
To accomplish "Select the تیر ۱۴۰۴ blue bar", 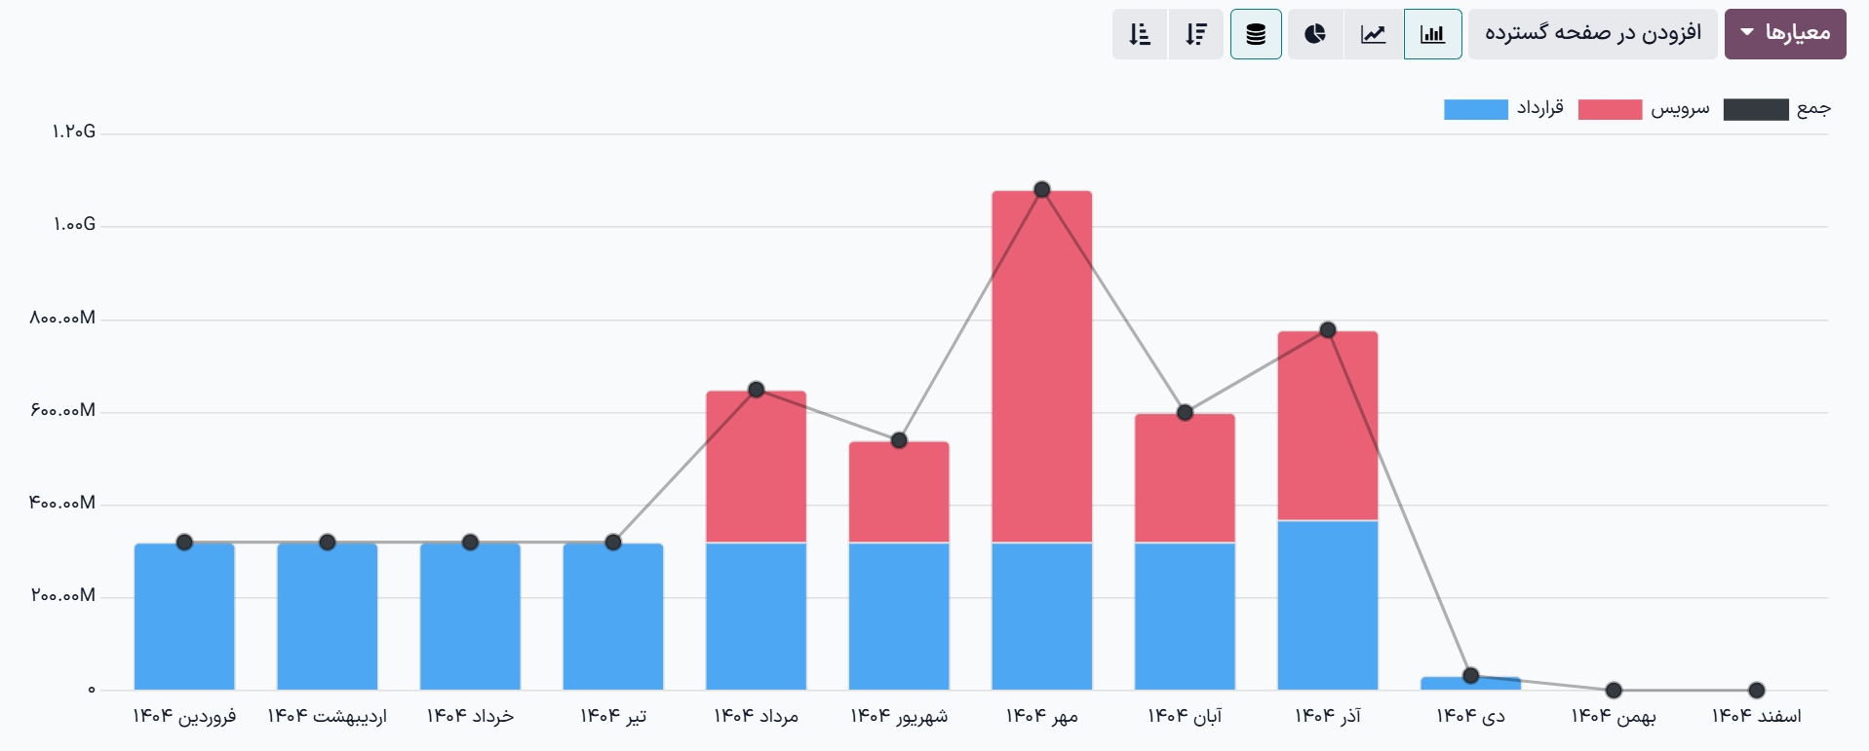I will pos(613,617).
